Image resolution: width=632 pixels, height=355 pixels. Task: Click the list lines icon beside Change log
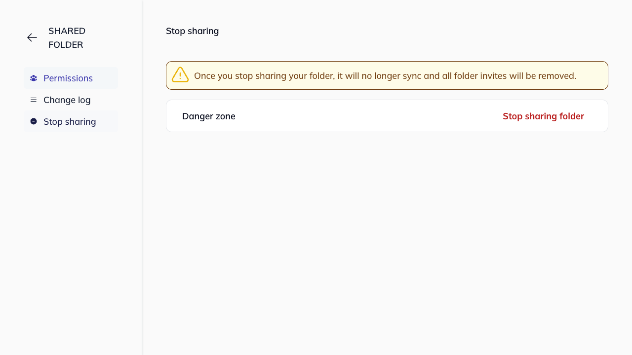33,100
